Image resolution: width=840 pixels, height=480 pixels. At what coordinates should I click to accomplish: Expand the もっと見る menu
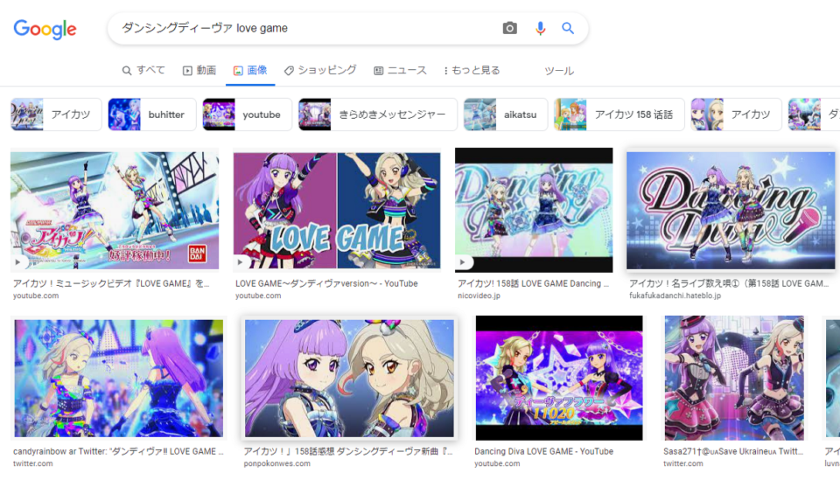[x=472, y=70]
